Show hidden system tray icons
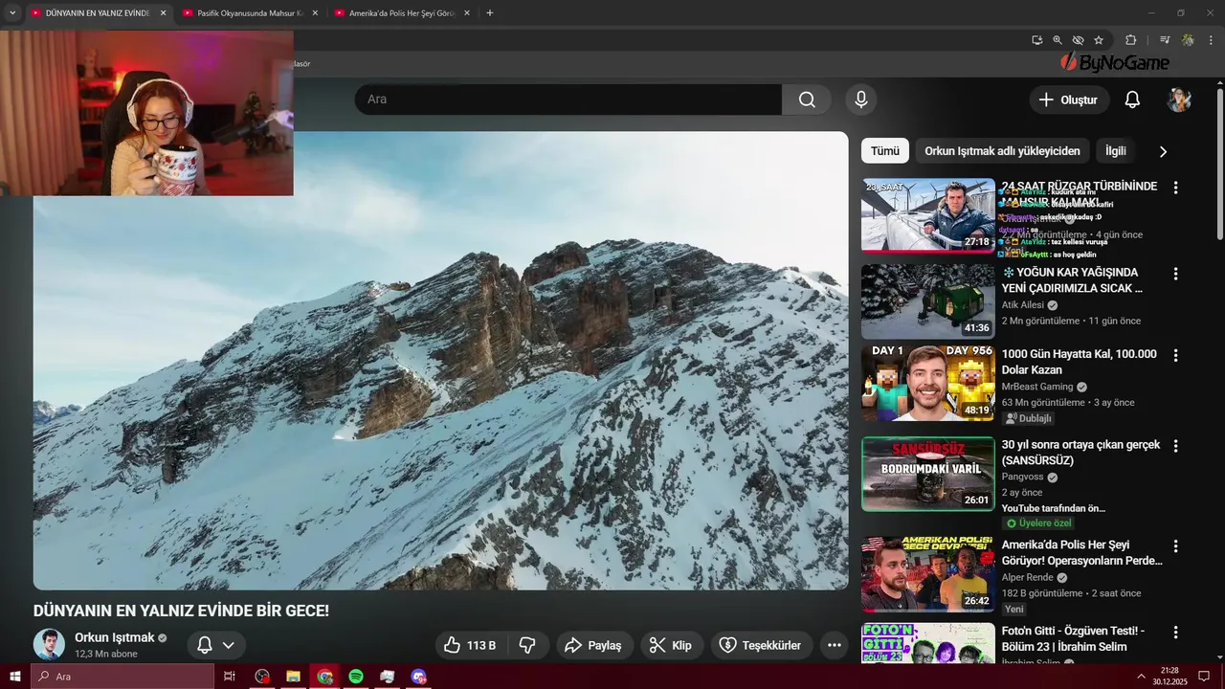 (x=1141, y=677)
